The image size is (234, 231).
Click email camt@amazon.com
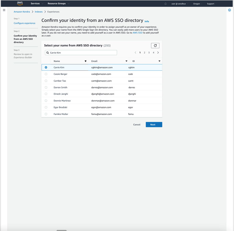pos(102,81)
